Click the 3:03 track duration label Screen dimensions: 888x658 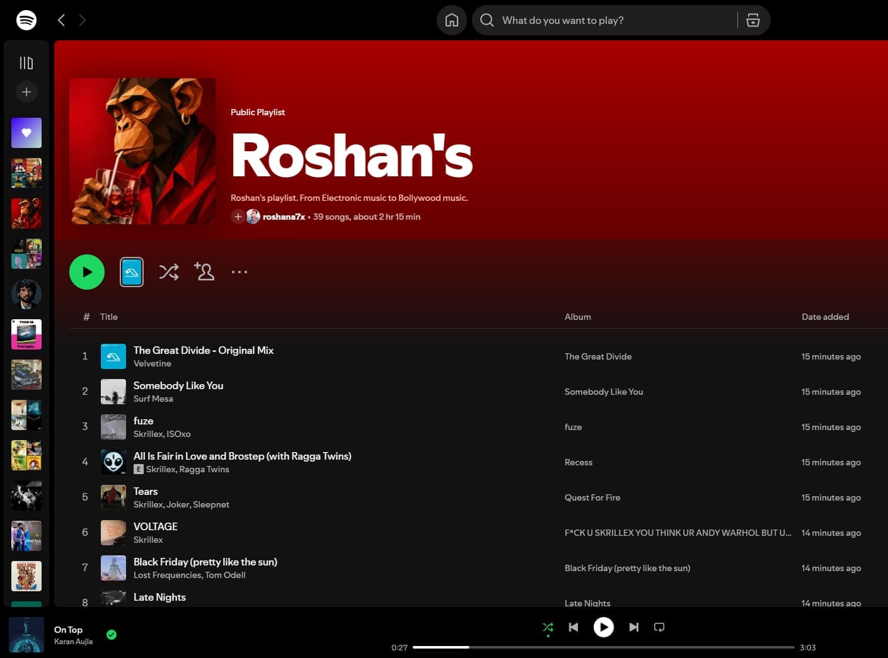[808, 647]
